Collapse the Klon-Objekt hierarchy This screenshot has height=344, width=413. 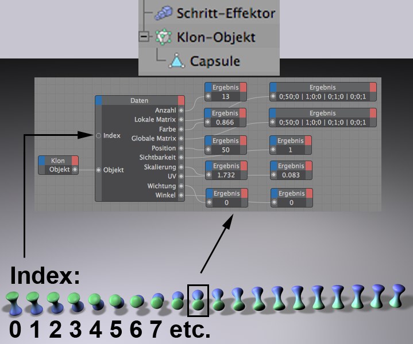point(144,37)
